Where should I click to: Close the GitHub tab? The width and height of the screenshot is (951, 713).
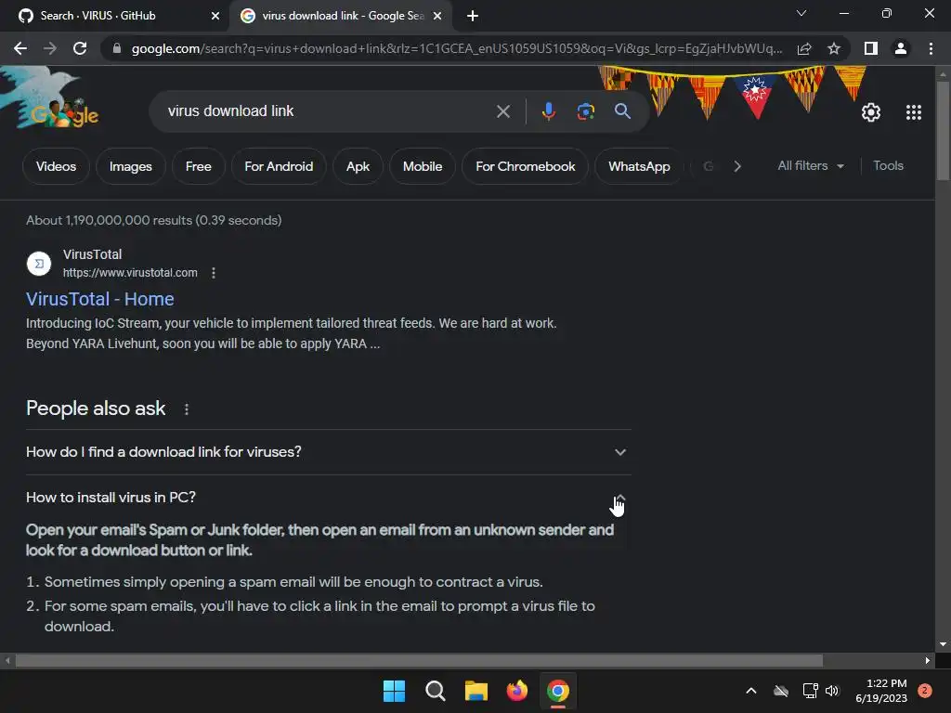pos(215,16)
